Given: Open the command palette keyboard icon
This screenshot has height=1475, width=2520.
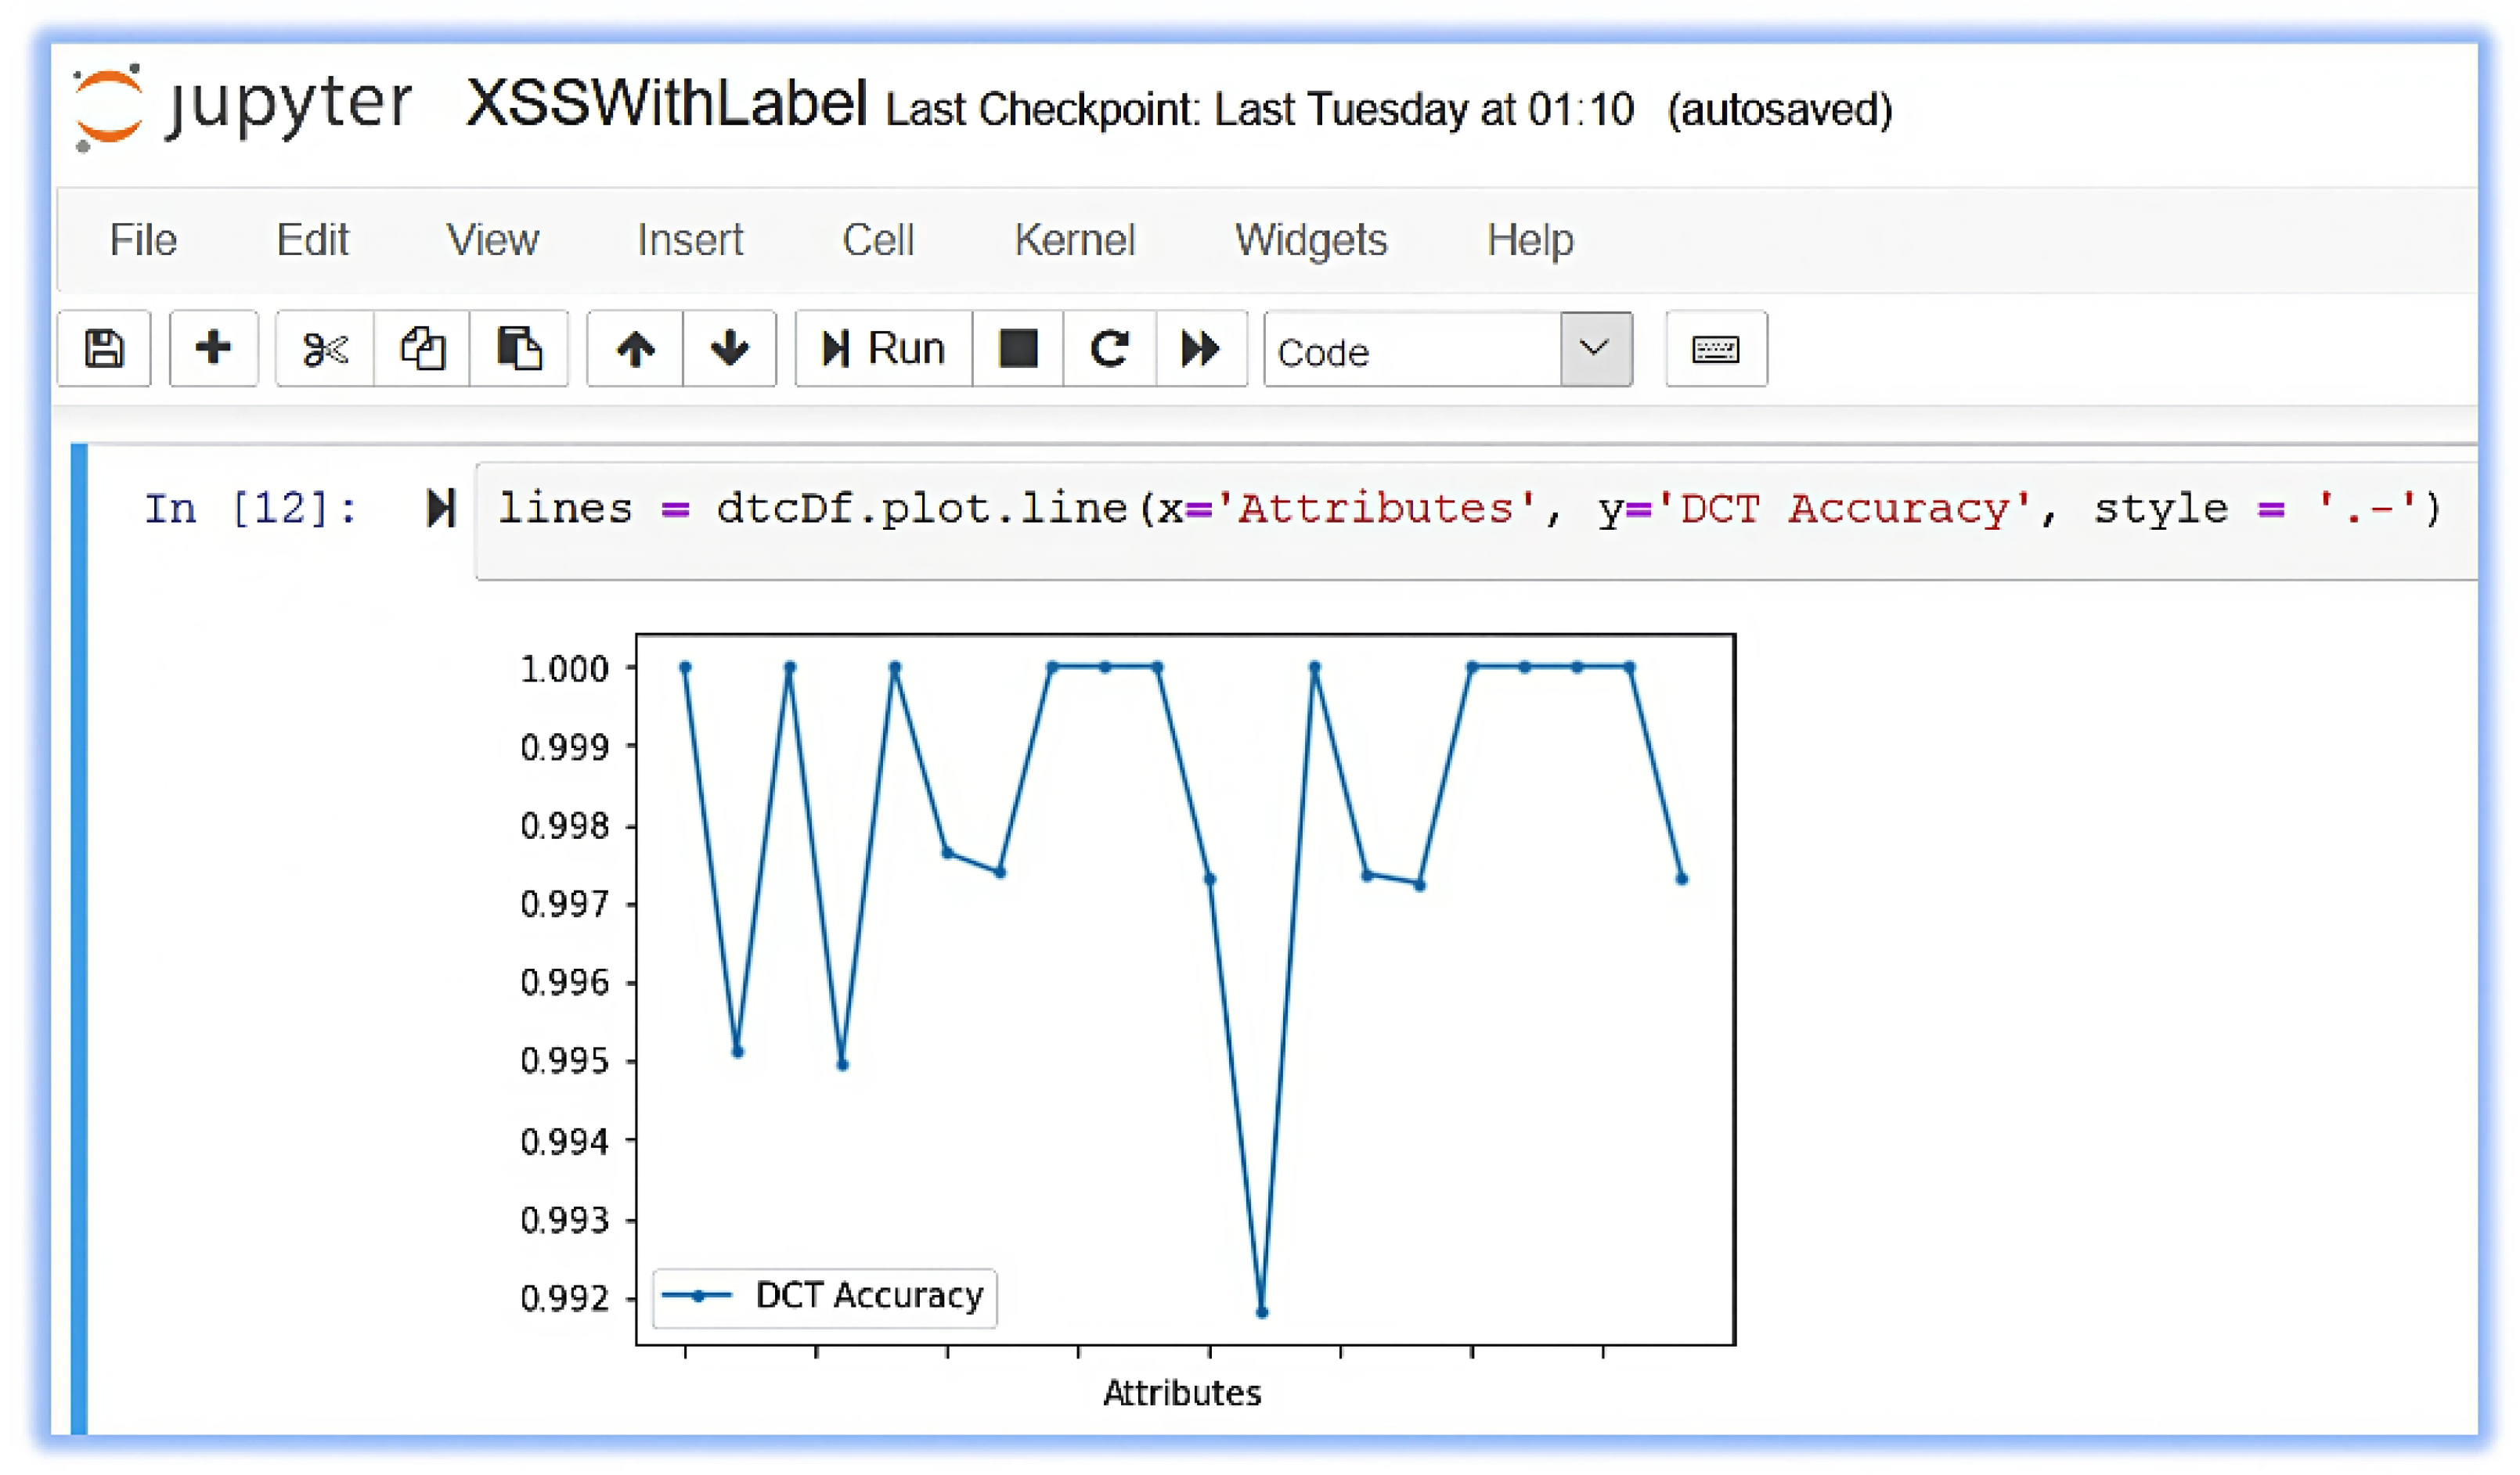Looking at the screenshot, I should point(1715,349).
